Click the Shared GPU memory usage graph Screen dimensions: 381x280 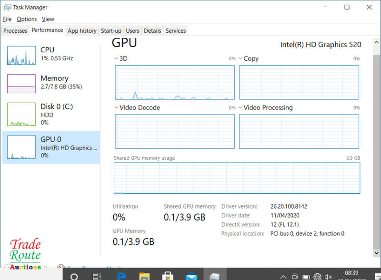[237, 178]
